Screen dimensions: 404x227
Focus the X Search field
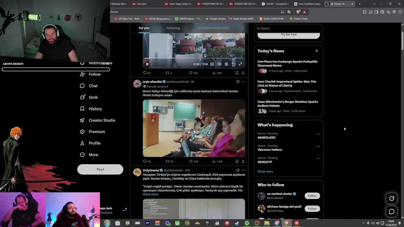288,28
